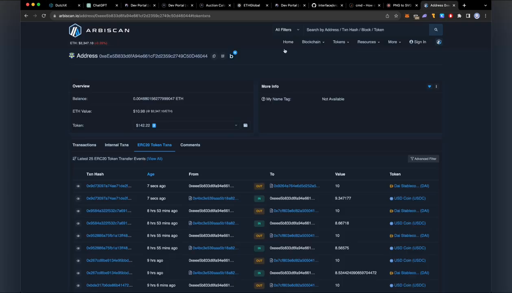
Task: Open a new browser tab
Action: 464,5
